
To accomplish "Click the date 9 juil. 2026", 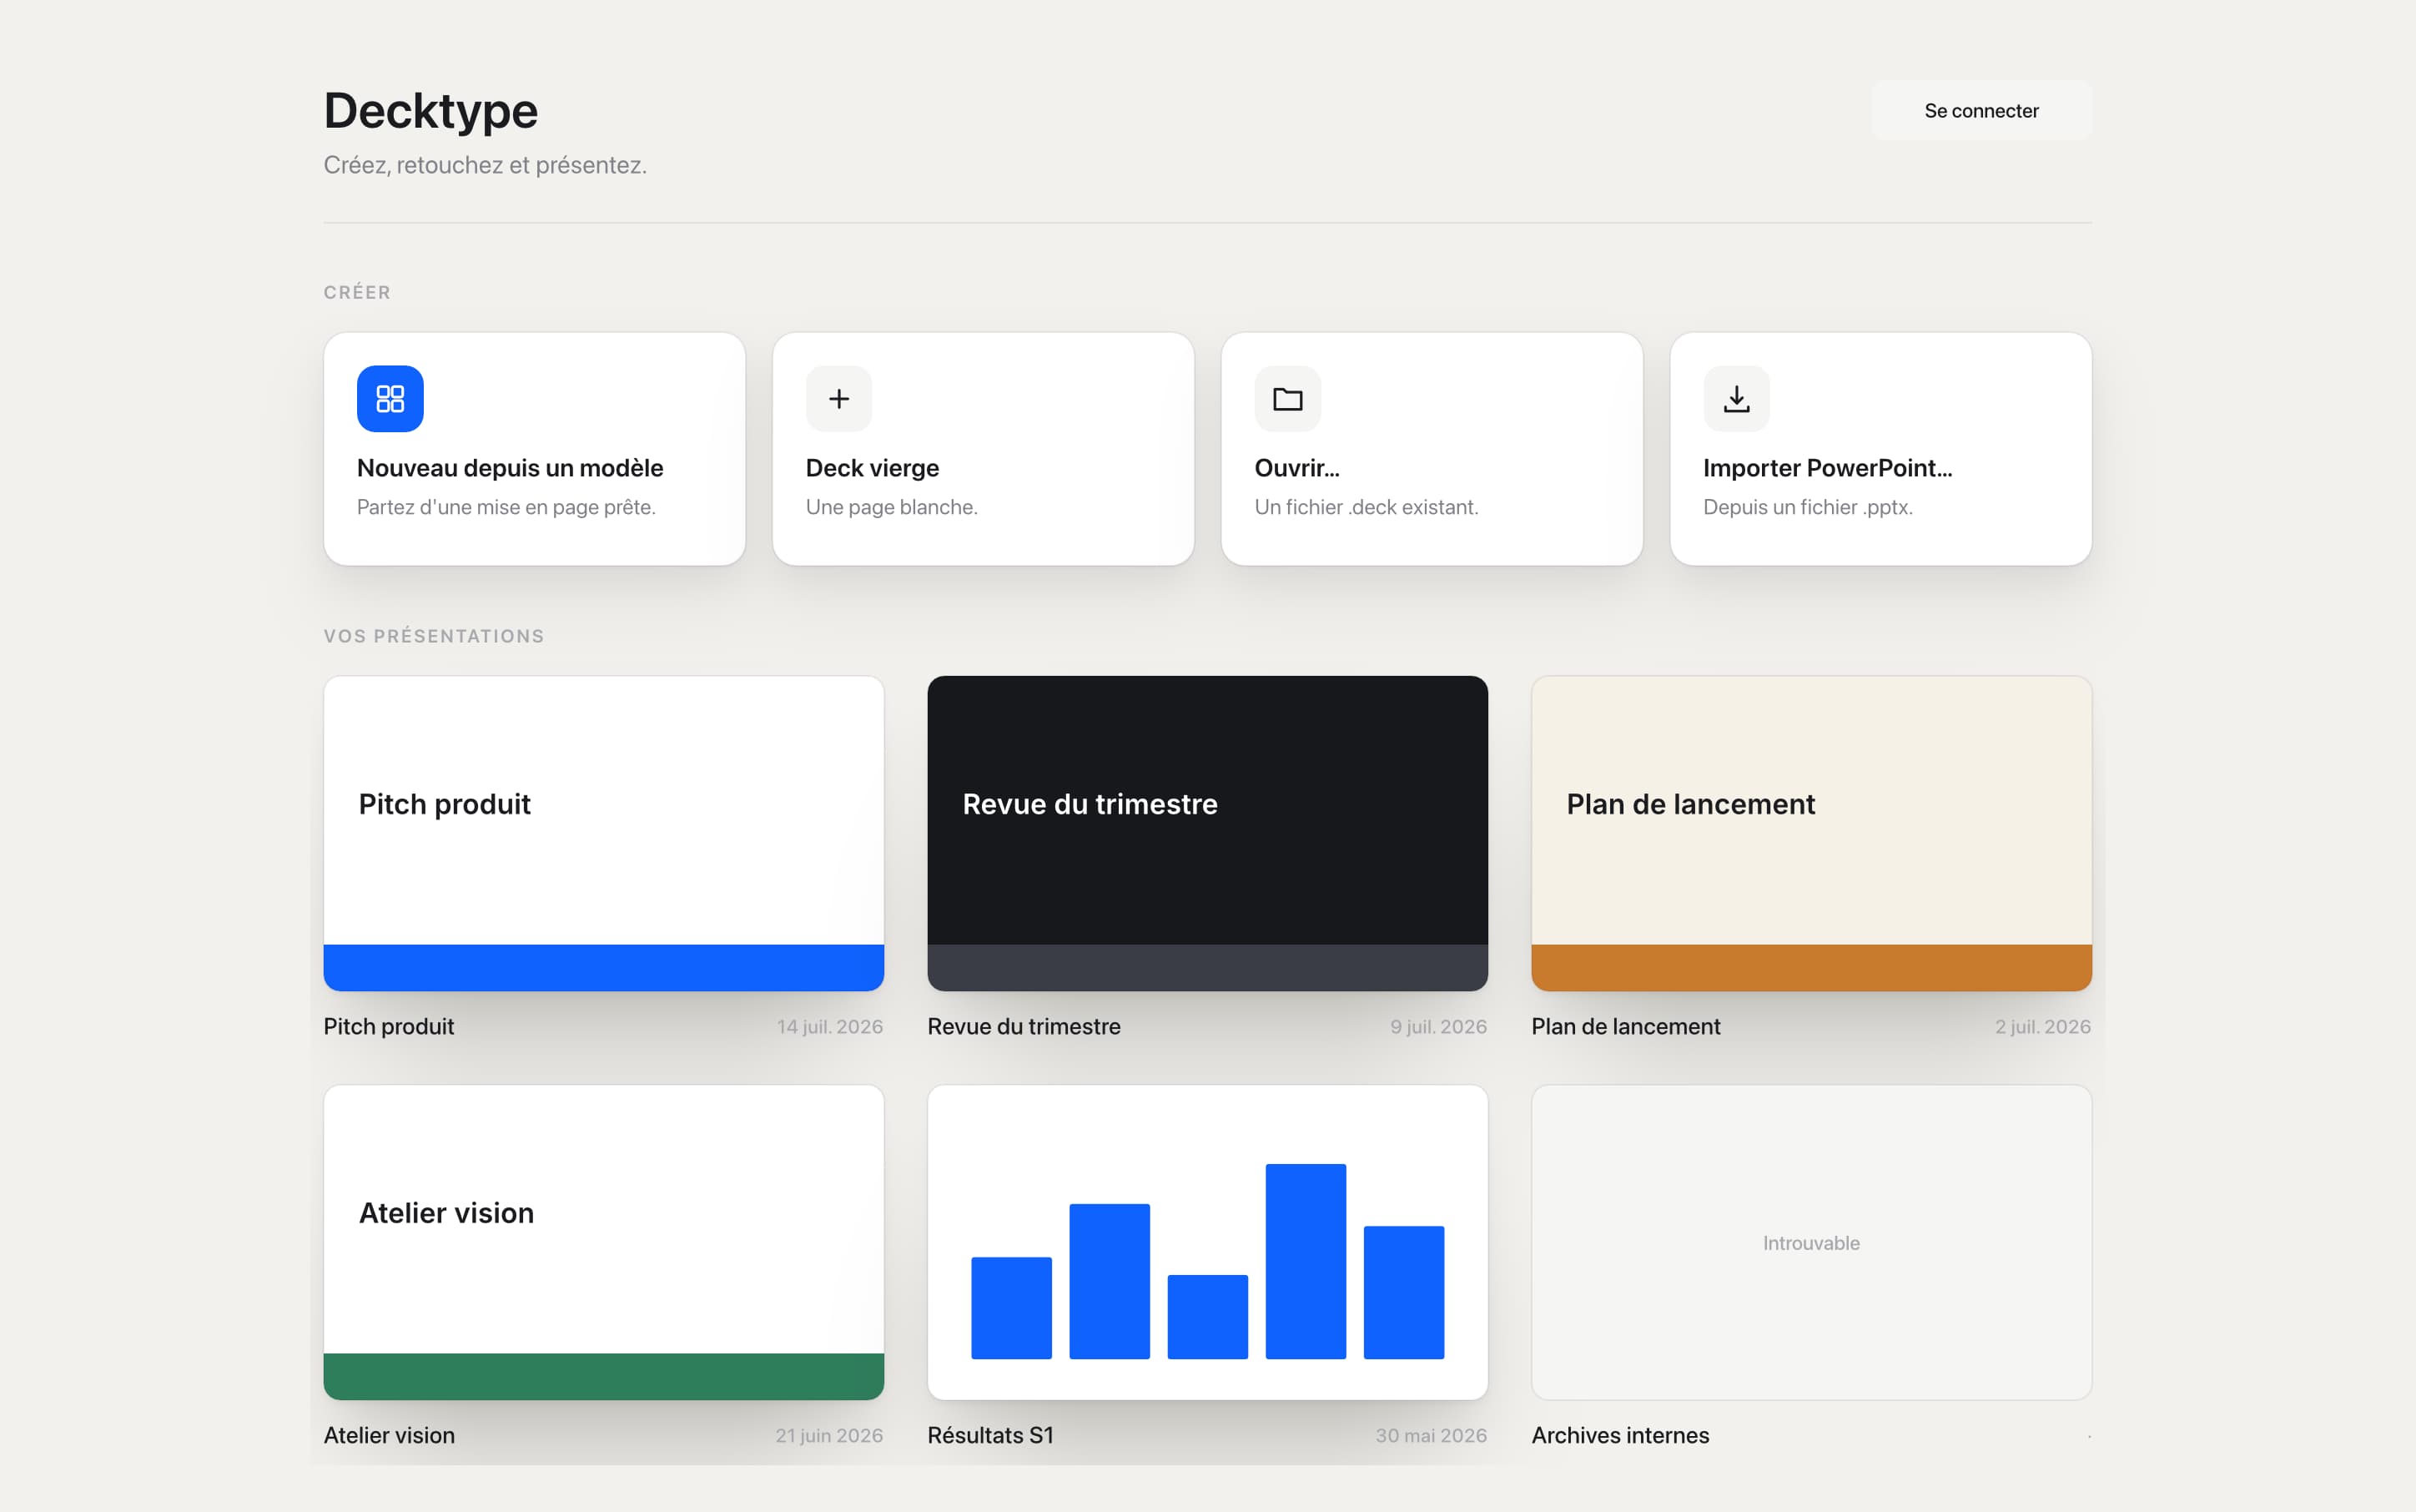I will pyautogui.click(x=1438, y=1027).
